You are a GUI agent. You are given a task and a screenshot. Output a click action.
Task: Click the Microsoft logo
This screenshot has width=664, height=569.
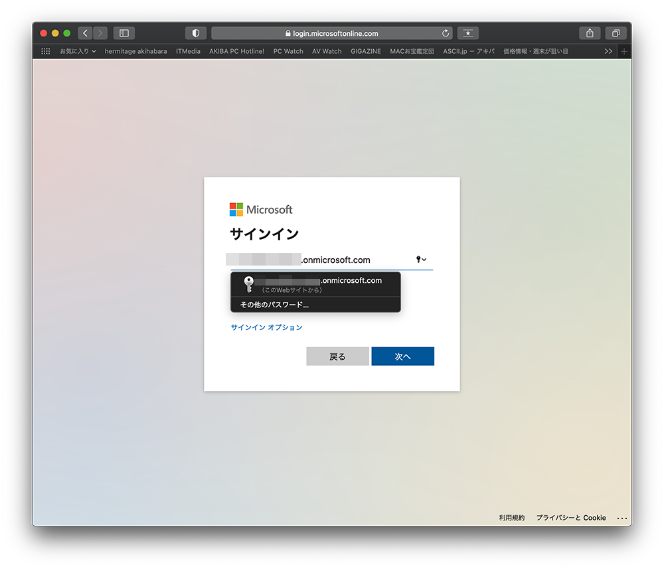point(261,210)
